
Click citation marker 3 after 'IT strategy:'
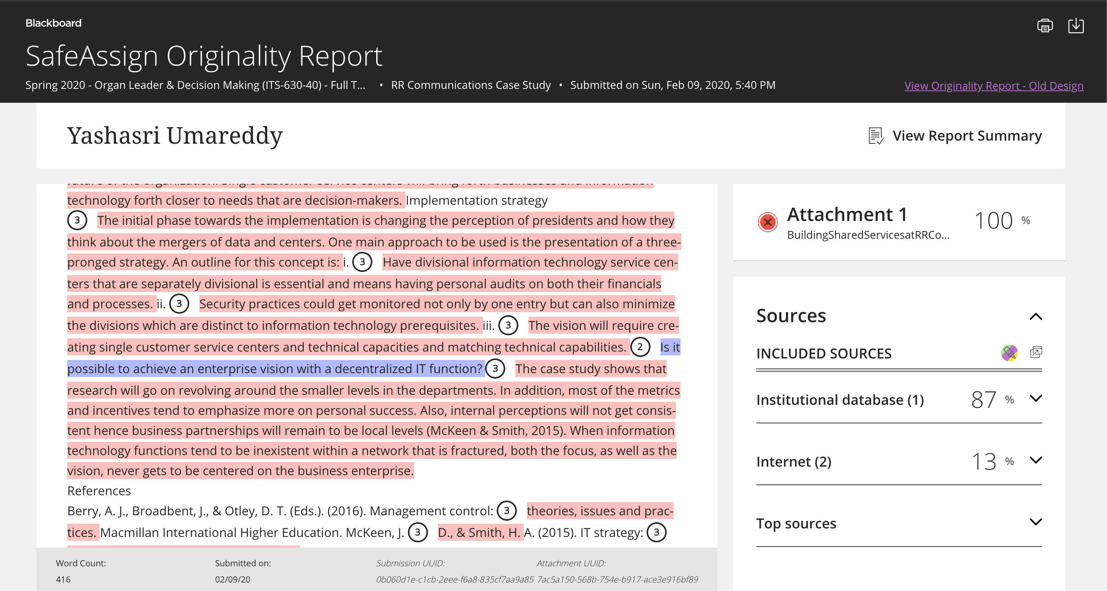pos(656,532)
